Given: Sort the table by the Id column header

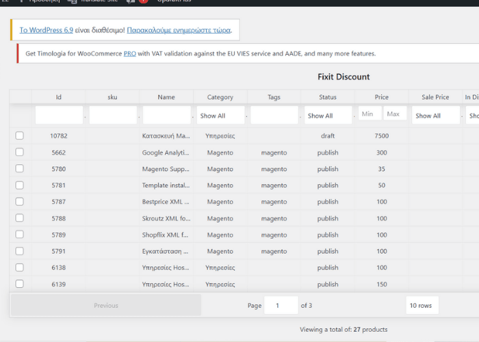Looking at the screenshot, I should [59, 97].
